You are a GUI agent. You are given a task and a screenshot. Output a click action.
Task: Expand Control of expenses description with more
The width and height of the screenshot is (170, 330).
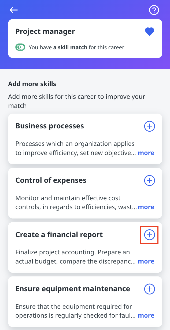pyautogui.click(x=146, y=207)
